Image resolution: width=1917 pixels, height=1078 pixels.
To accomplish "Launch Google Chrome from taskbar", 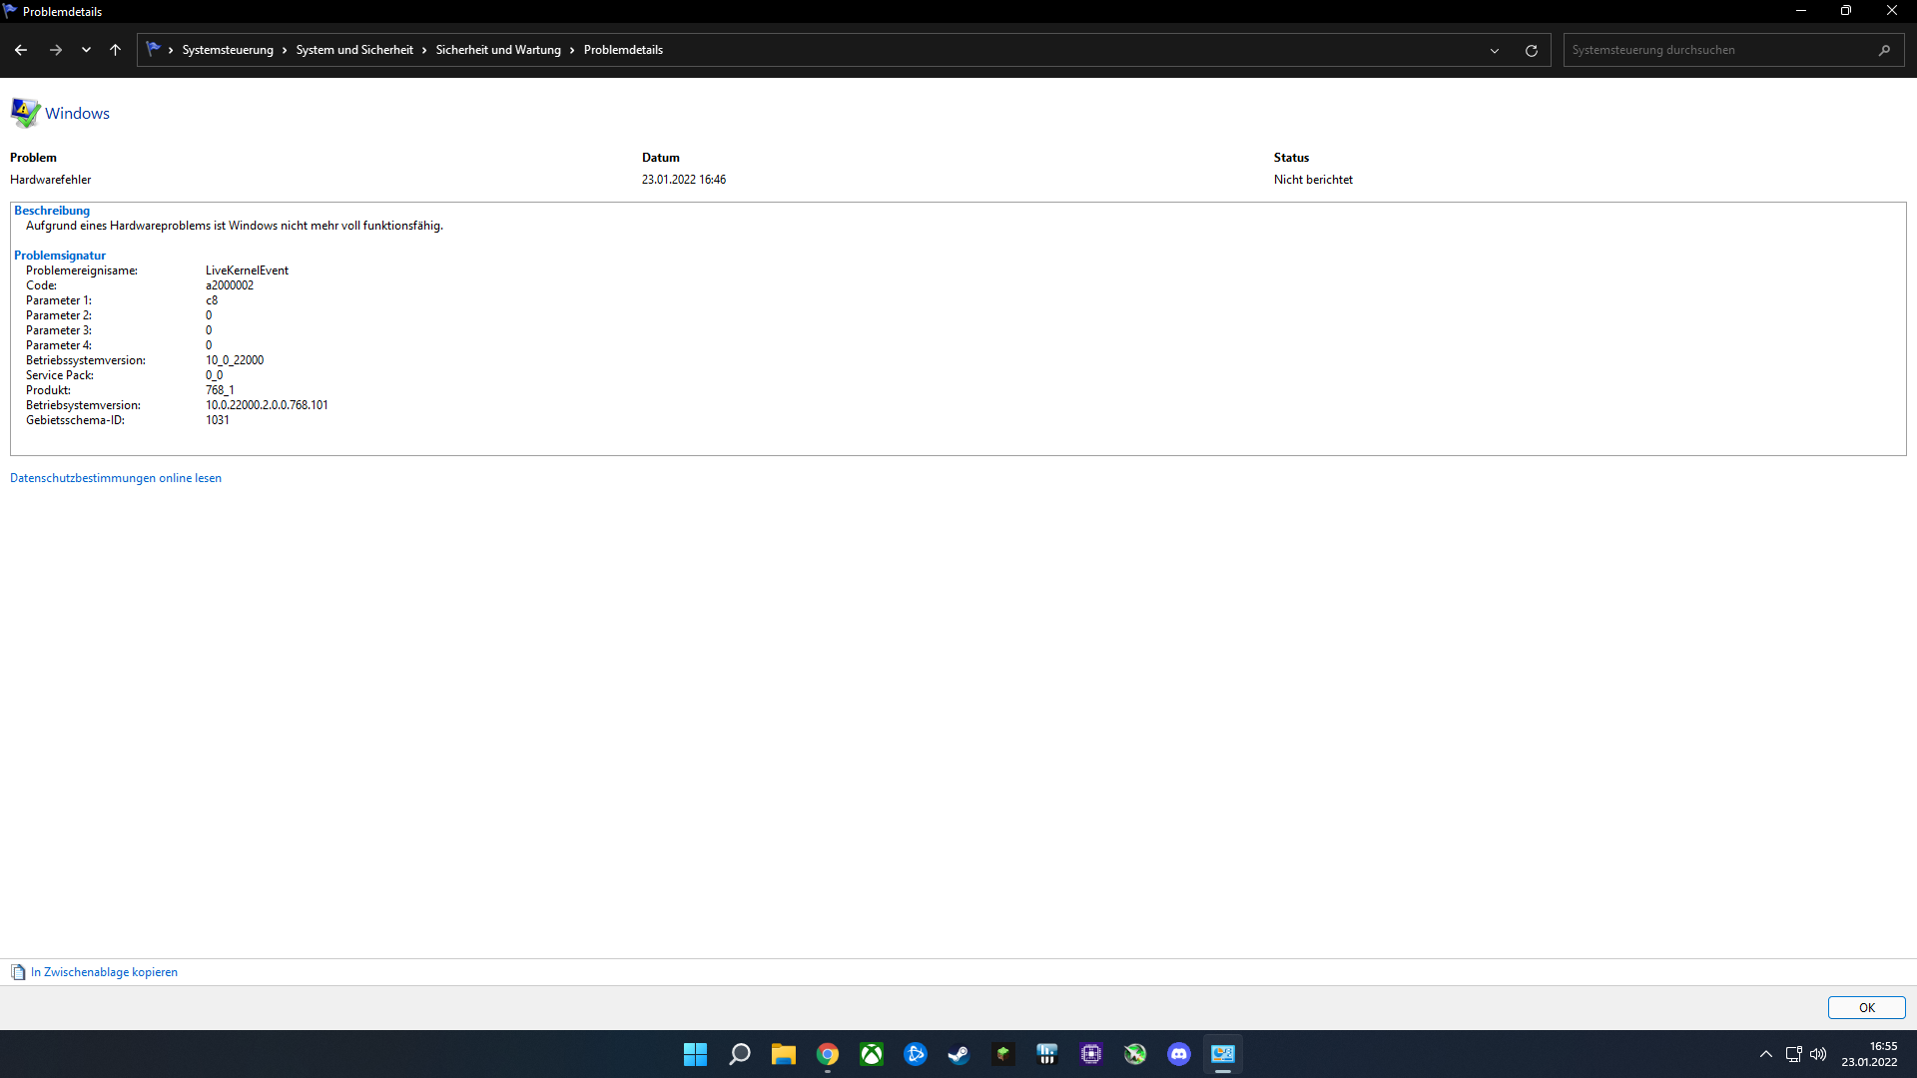I will [828, 1054].
